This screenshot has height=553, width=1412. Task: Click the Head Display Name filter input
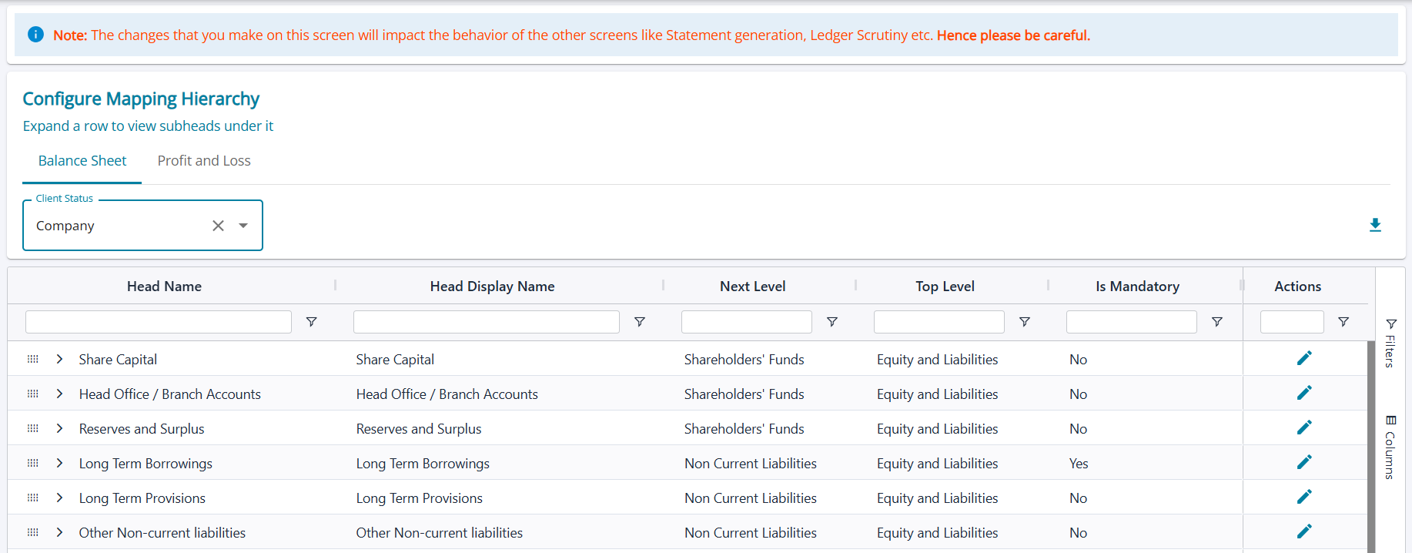[x=486, y=322]
